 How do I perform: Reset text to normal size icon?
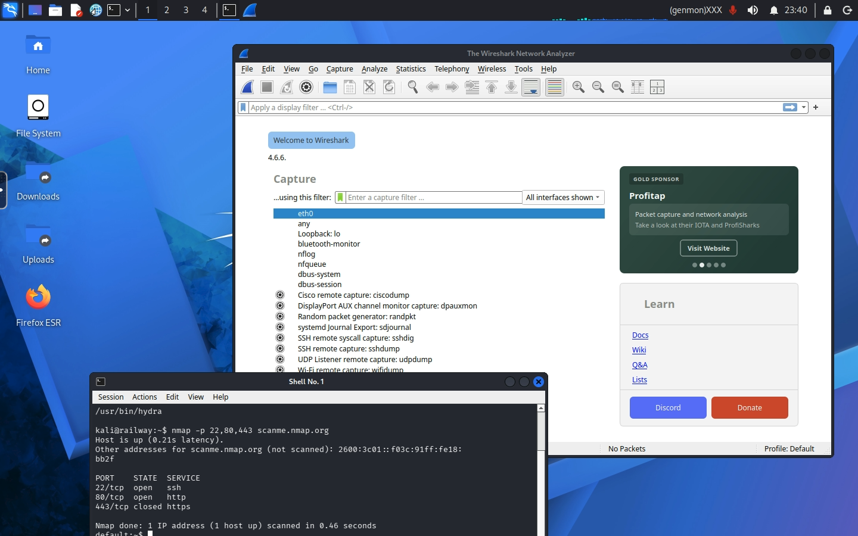point(617,87)
